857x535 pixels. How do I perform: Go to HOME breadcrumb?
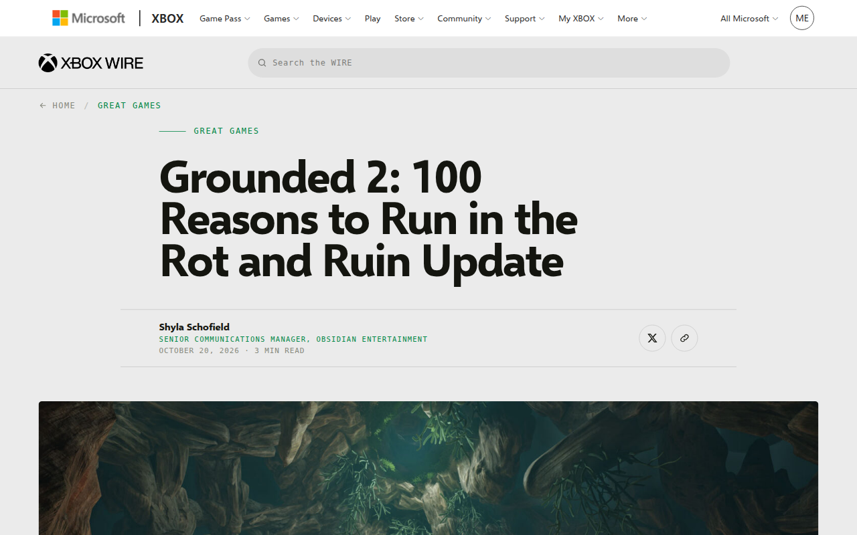tap(64, 106)
